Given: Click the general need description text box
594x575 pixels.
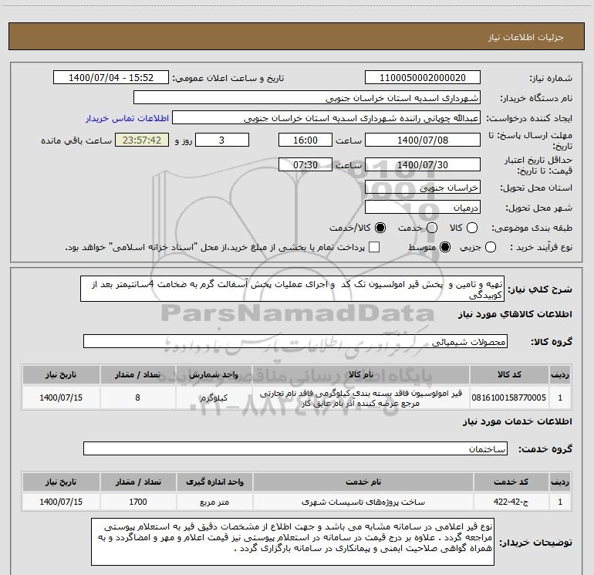Looking at the screenshot, I should [292, 289].
